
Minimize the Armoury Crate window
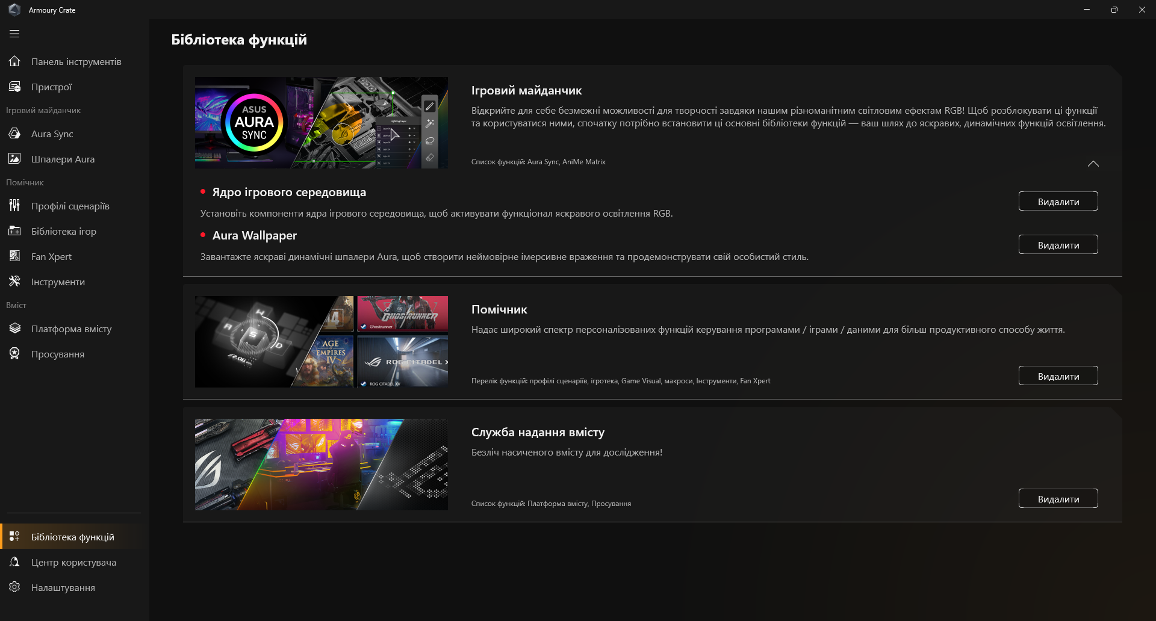point(1087,10)
